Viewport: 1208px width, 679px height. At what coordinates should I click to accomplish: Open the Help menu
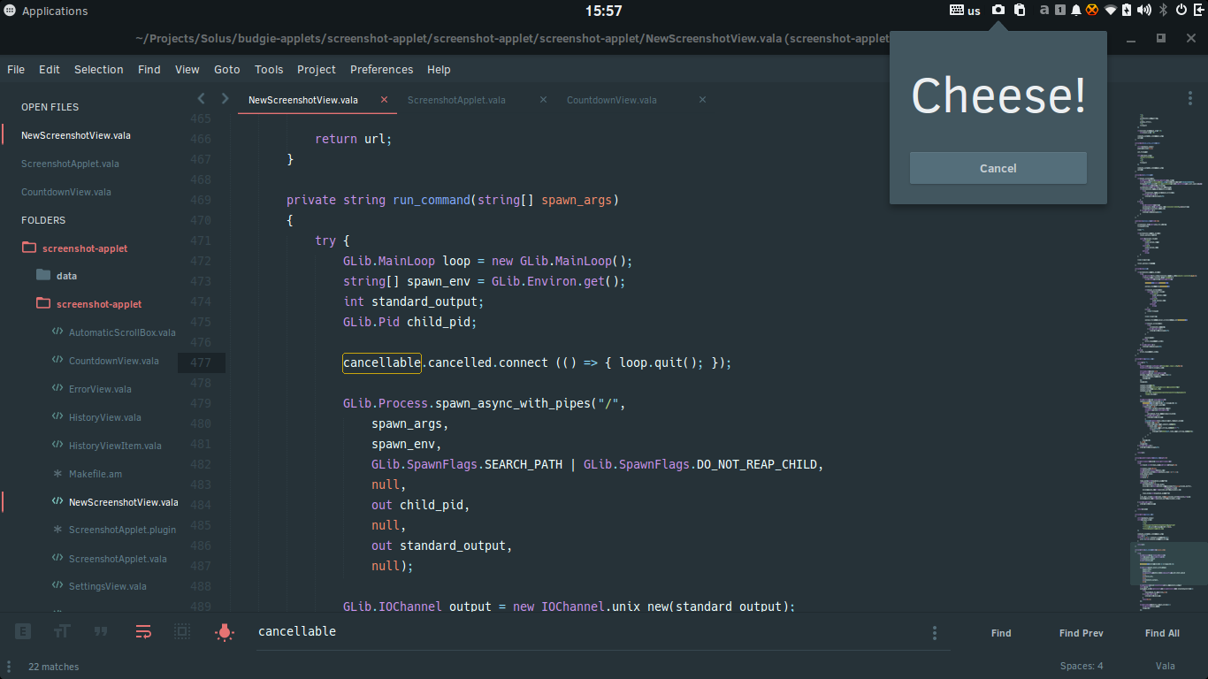pos(439,69)
